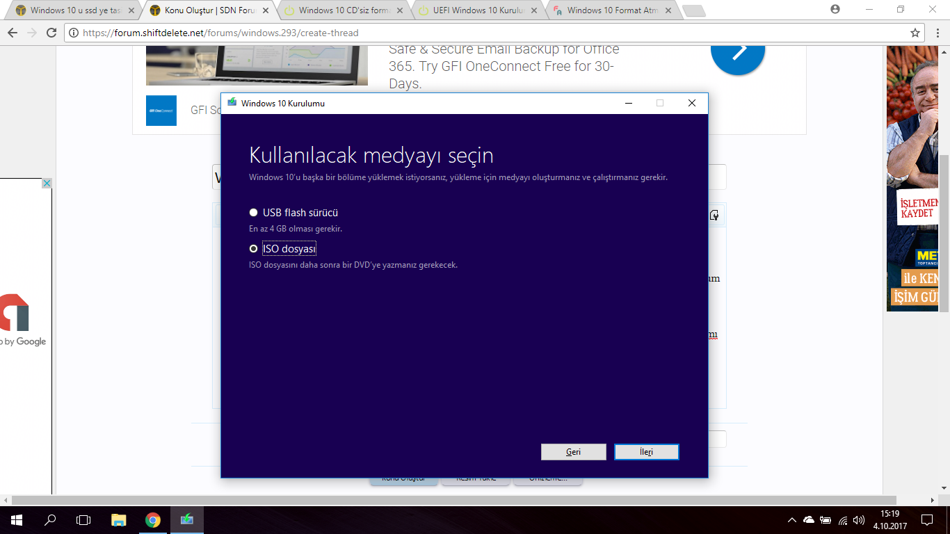This screenshot has width=950, height=534.
Task: Minimize the Windows 10 Kurulumu window
Action: pyautogui.click(x=628, y=103)
